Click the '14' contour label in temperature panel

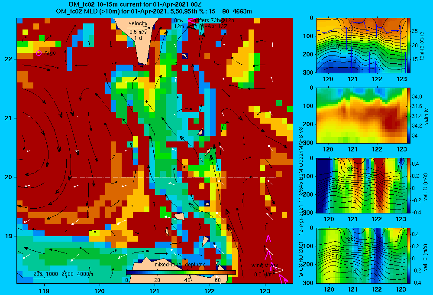(353, 62)
